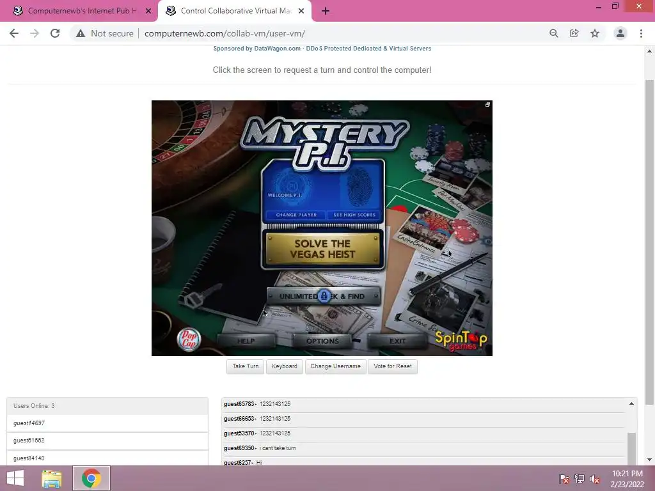Open the on-screen Keyboard button
Viewport: 655px width, 491px height.
click(285, 366)
